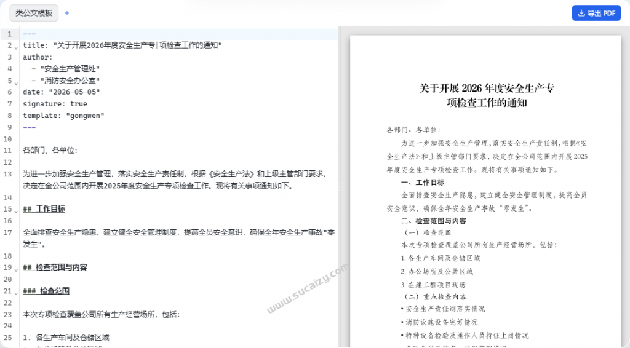Click the 导出 PDF export button
The height and width of the screenshot is (348, 630).
(x=596, y=14)
